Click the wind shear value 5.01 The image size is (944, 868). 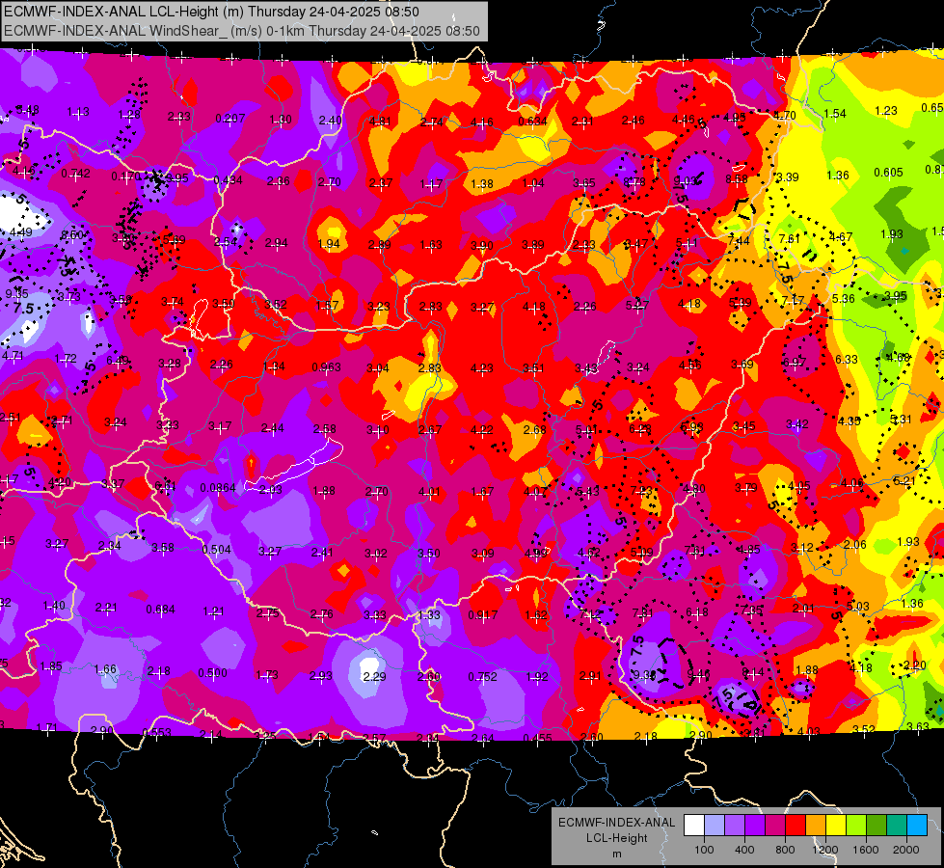[587, 429]
